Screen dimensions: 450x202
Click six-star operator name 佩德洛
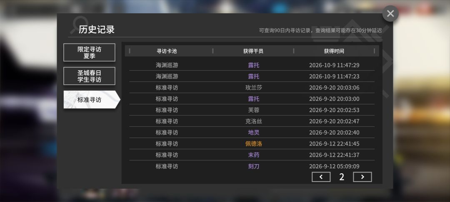254,144
